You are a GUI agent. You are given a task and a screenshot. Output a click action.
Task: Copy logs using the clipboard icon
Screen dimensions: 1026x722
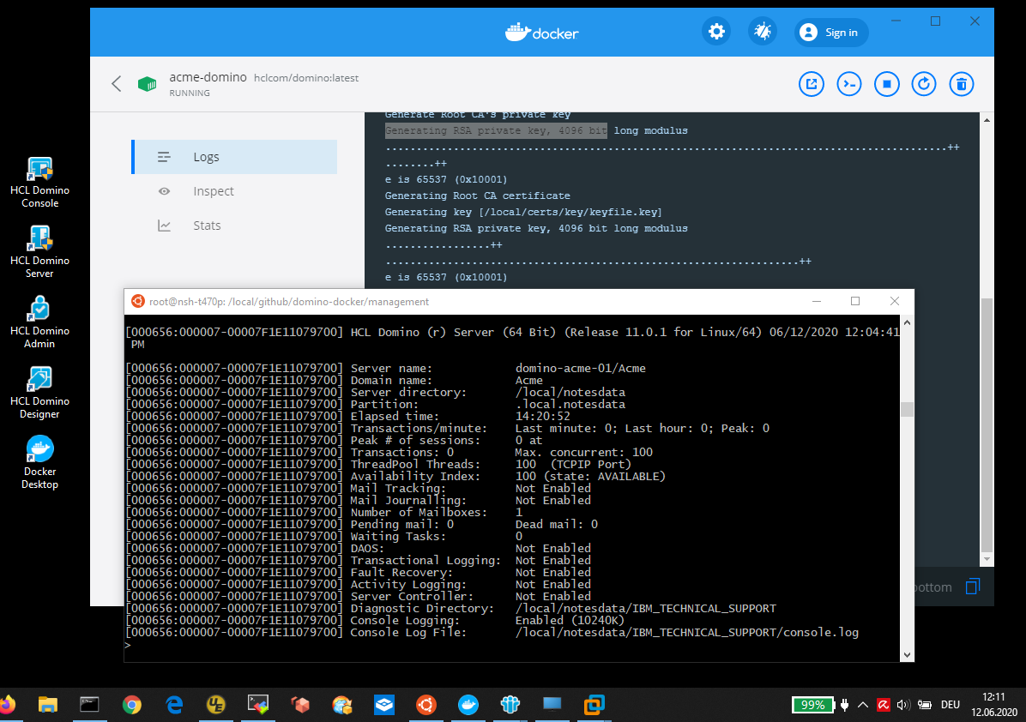[972, 587]
